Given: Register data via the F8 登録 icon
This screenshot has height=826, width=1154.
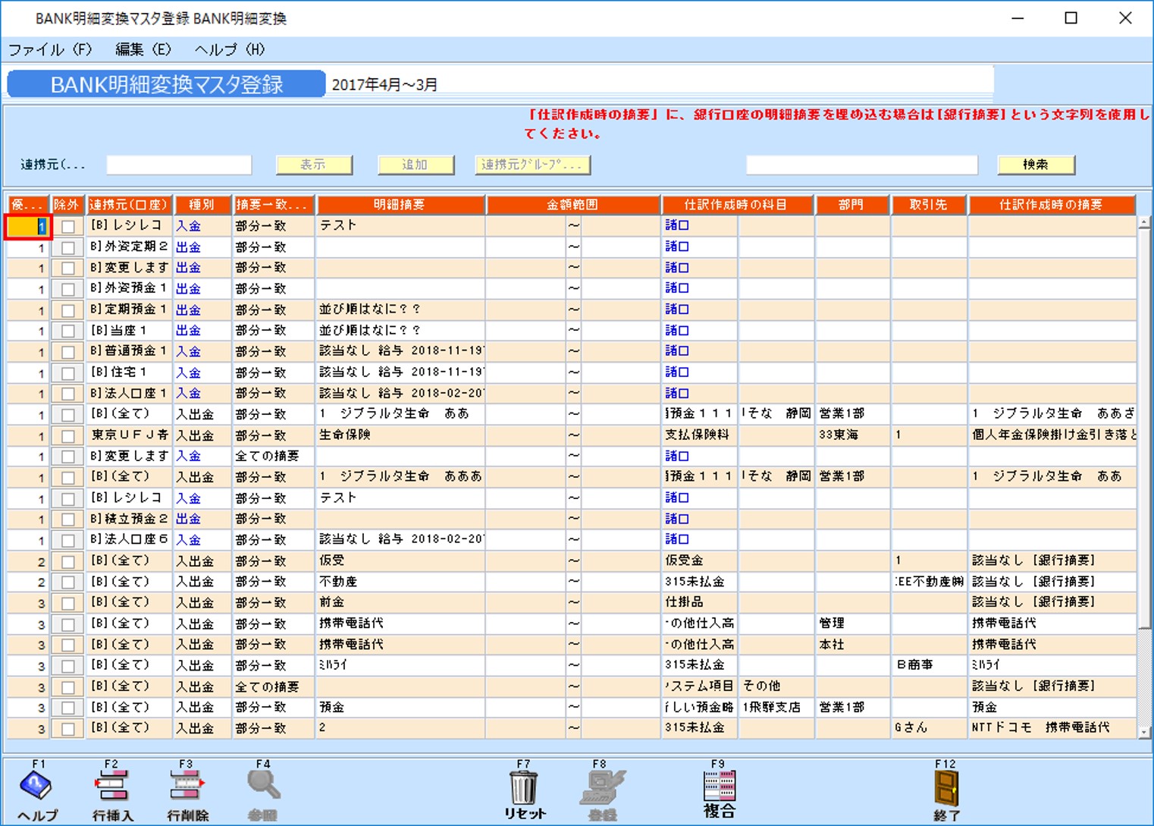Looking at the screenshot, I should coord(601,789).
